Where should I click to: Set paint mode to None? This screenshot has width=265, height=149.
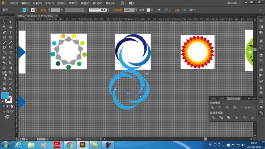pyautogui.click(x=12, y=107)
